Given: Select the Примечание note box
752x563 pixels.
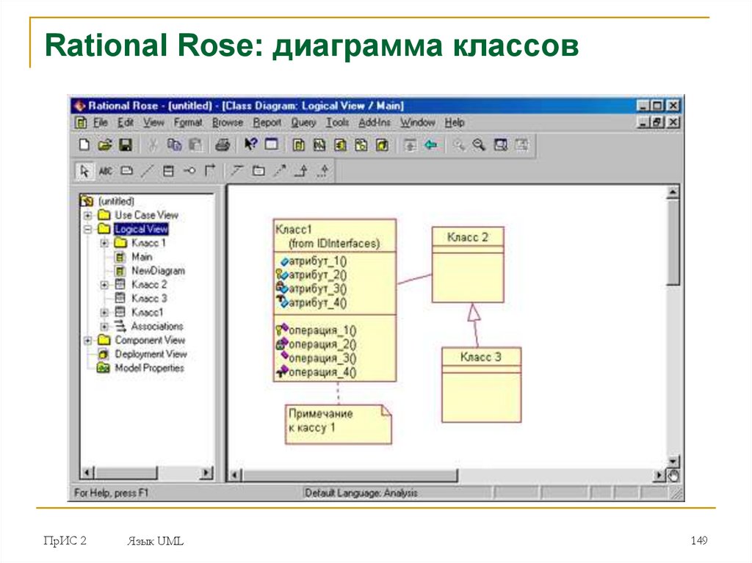Looking at the screenshot, I should pos(338,424).
